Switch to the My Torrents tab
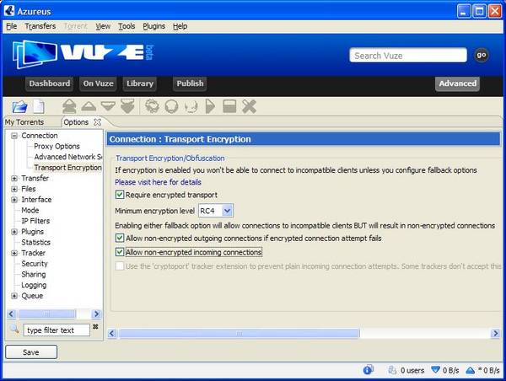 (x=24, y=122)
